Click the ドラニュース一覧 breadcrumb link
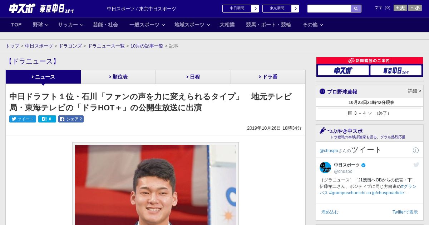This screenshot has height=225, width=429. [106, 46]
